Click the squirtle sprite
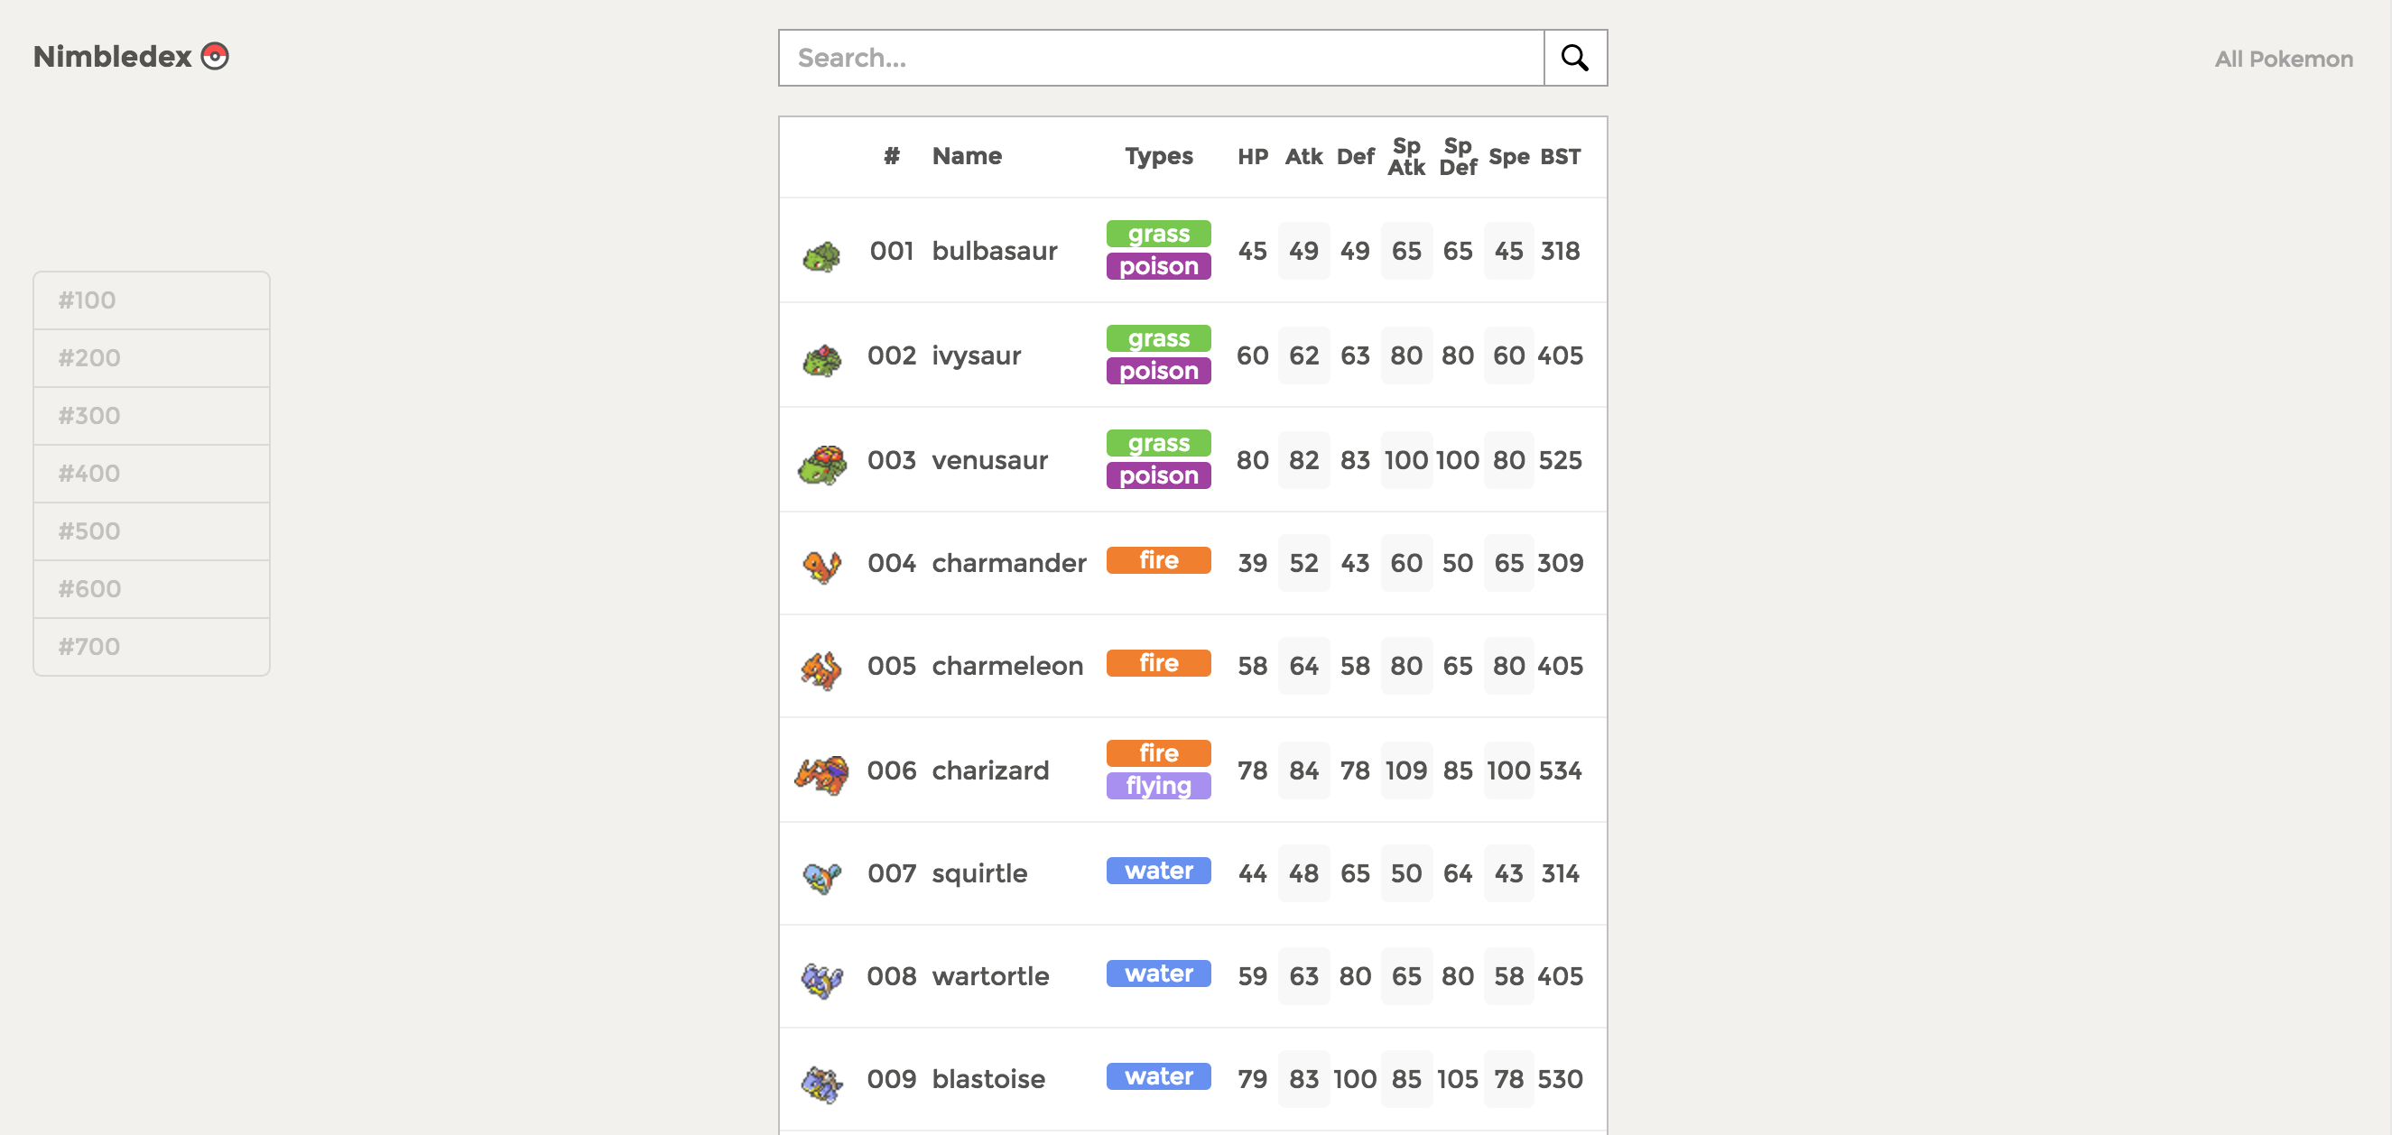Viewport: 2392px width, 1135px height. pos(821,872)
